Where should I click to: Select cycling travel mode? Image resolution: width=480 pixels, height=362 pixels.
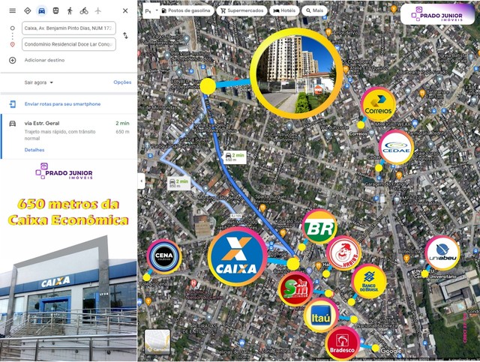click(x=84, y=10)
